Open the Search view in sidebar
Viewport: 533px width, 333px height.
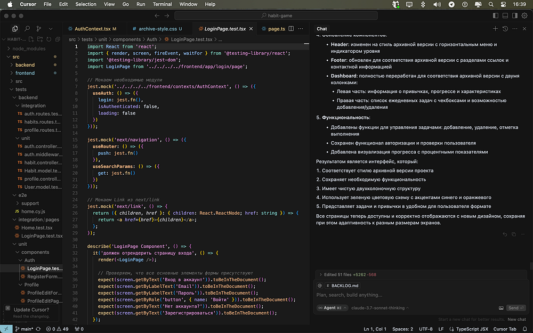pos(27,28)
